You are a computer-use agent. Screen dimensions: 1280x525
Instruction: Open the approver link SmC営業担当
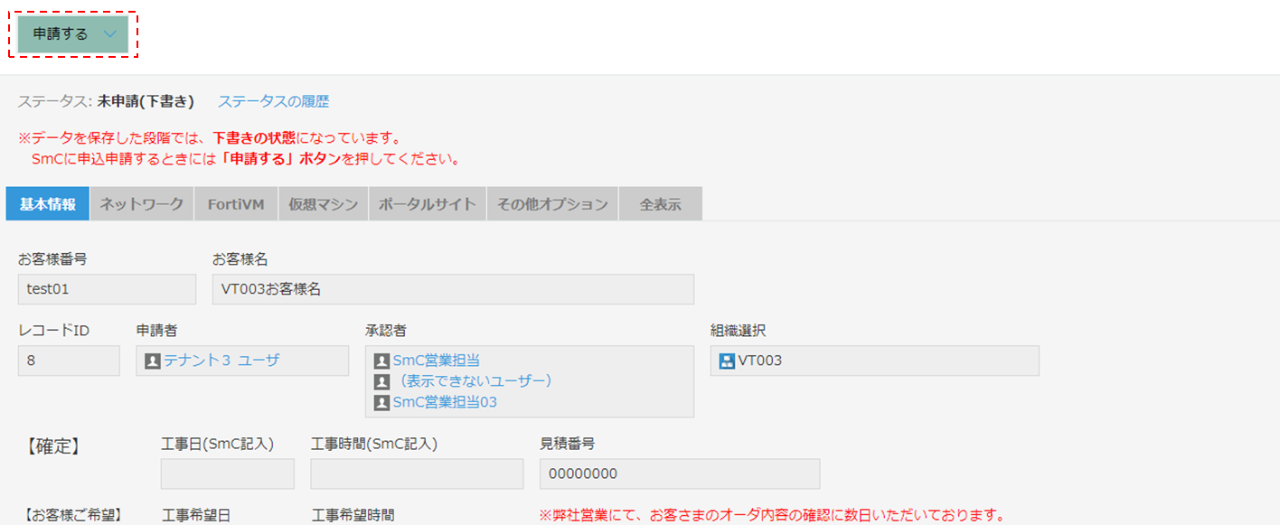(436, 361)
